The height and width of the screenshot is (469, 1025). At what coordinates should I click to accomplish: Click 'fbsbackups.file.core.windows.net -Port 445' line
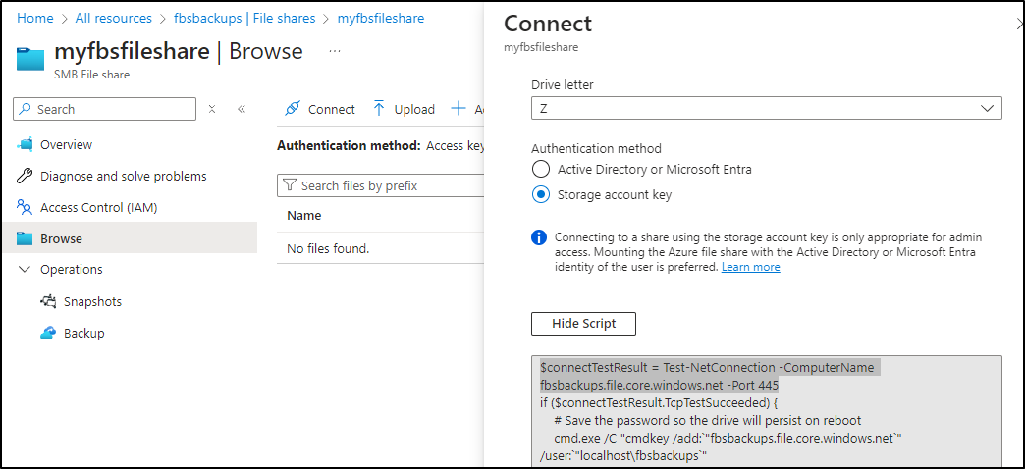659,386
